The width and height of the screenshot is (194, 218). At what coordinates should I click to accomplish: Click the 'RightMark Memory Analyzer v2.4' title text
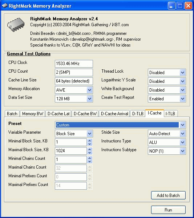(64, 19)
